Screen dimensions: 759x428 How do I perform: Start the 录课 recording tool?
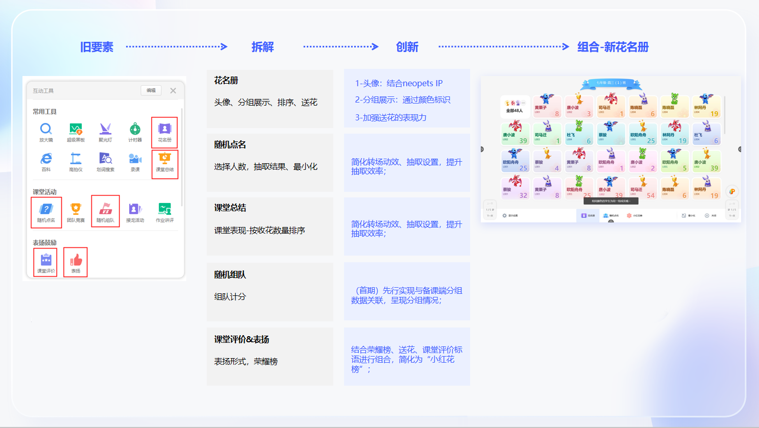[135, 162]
